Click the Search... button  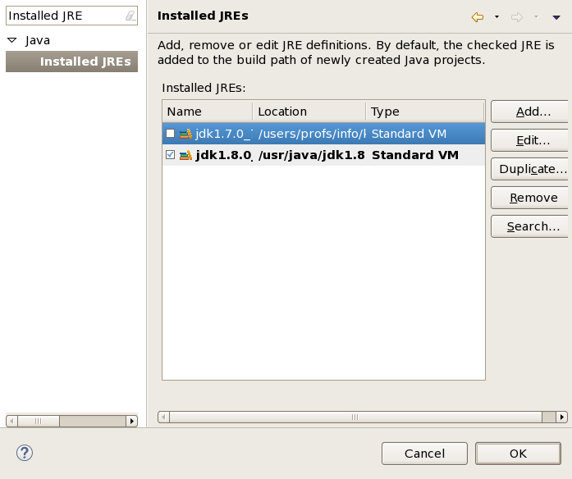(x=529, y=226)
